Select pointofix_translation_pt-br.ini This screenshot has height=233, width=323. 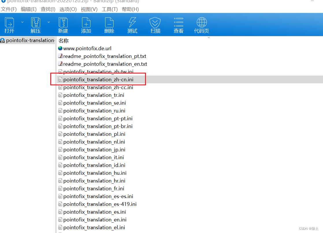98,127
